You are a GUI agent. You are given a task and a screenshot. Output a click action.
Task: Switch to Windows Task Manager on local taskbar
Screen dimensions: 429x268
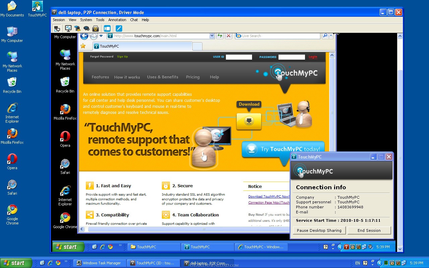pyautogui.click(x=100, y=263)
